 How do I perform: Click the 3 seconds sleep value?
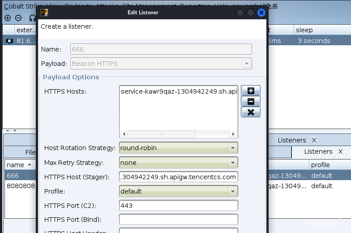314,41
